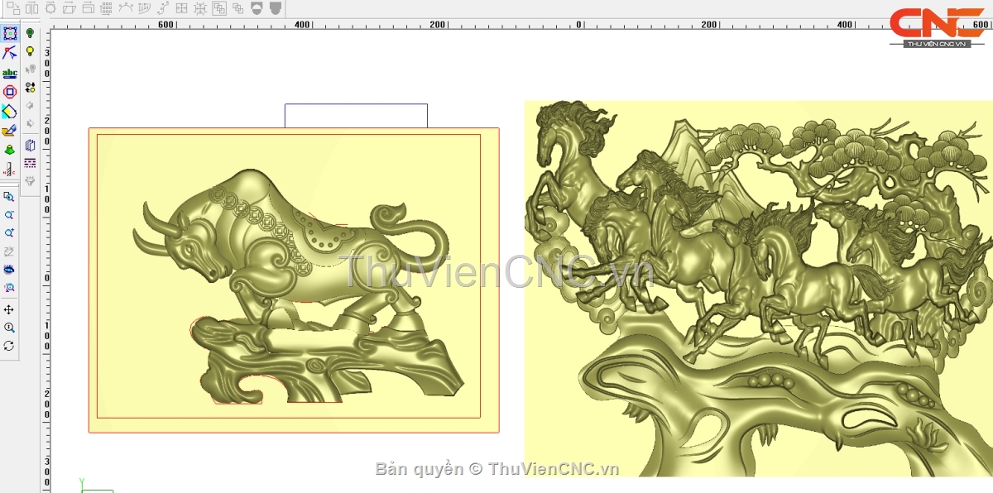This screenshot has height=493, width=993.
Task: Activate zoom window tool
Action: (9, 197)
